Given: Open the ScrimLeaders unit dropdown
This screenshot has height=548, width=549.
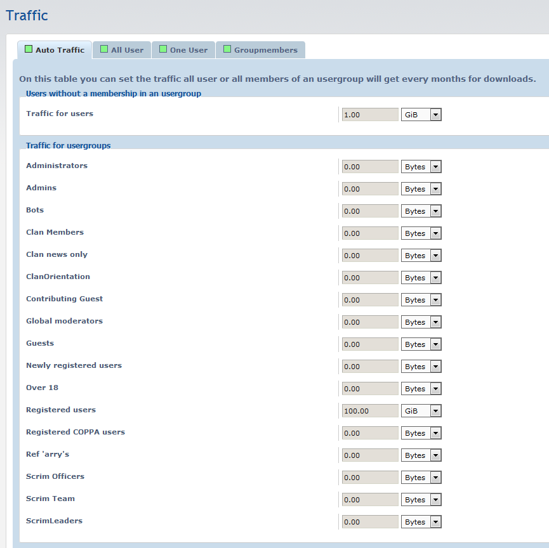Looking at the screenshot, I should point(421,522).
